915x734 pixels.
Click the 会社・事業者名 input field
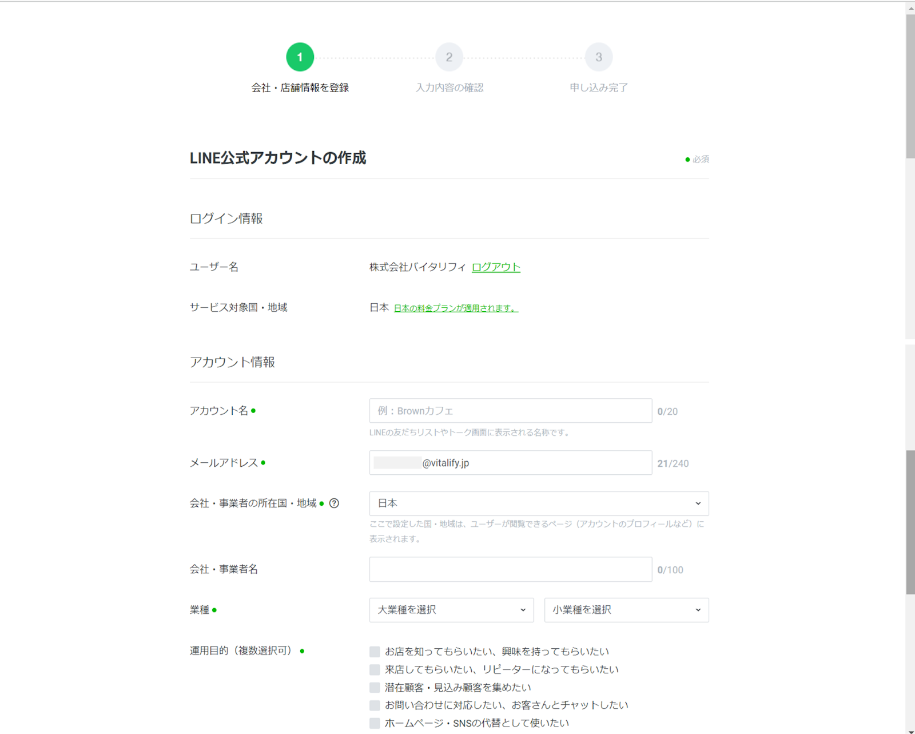coord(510,570)
